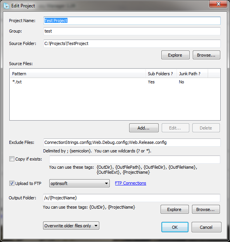Expand the Overwrite older files only dropdown
This screenshot has width=230, height=242.
pos(71,226)
